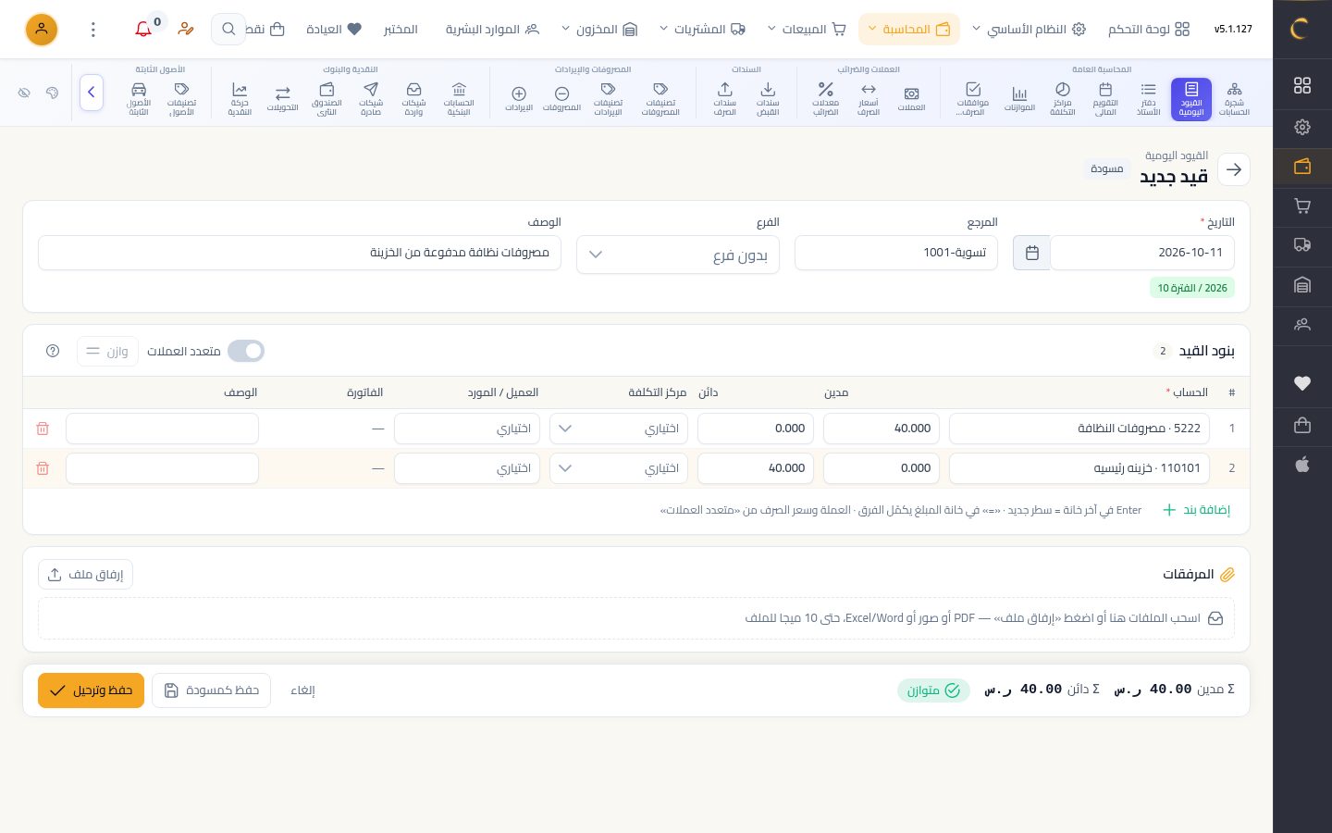Image resolution: width=1332 pixels, height=833 pixels.
Task: Open المخزون inventory menu
Action: (x=599, y=30)
